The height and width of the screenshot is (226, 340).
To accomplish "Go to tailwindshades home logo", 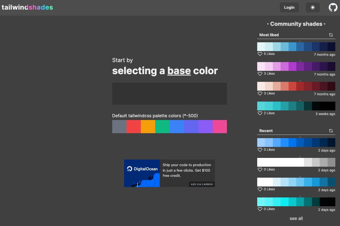I will pos(27,7).
